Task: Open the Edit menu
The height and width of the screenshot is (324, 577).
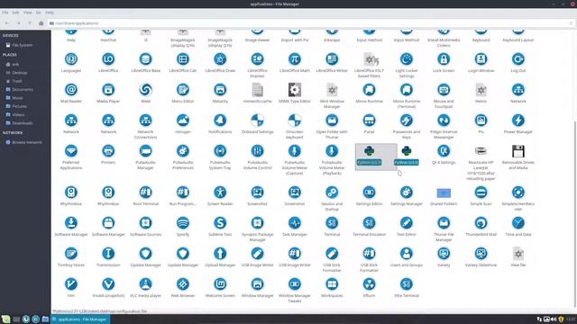Action: click(15, 13)
